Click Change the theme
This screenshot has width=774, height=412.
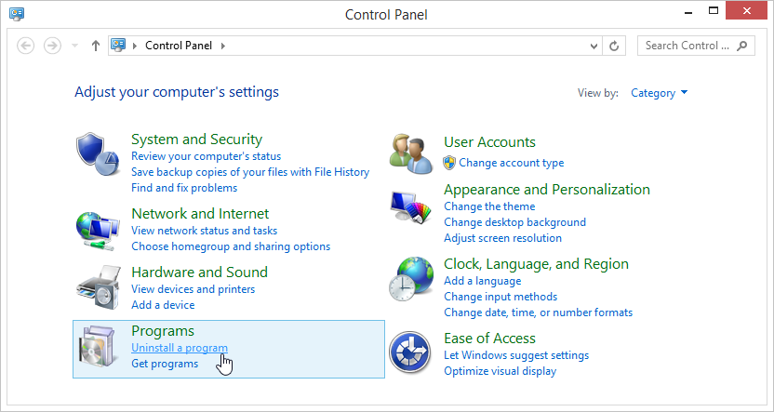tap(489, 206)
